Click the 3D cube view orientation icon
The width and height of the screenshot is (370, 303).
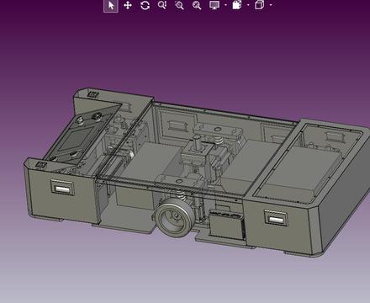click(260, 5)
